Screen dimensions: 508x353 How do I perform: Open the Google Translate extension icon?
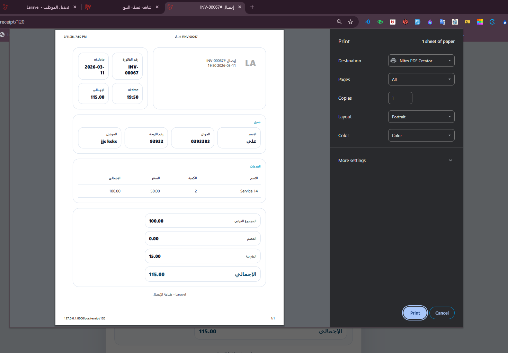tap(443, 22)
